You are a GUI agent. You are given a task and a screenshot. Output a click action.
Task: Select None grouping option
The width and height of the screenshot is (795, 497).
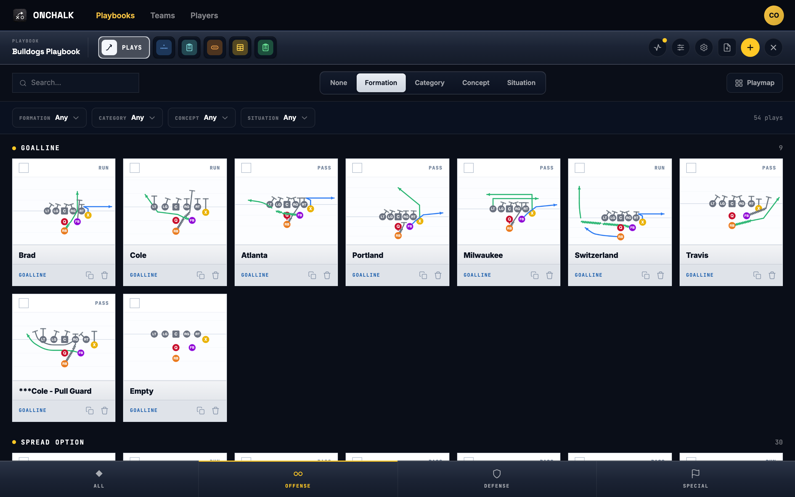[x=339, y=83]
